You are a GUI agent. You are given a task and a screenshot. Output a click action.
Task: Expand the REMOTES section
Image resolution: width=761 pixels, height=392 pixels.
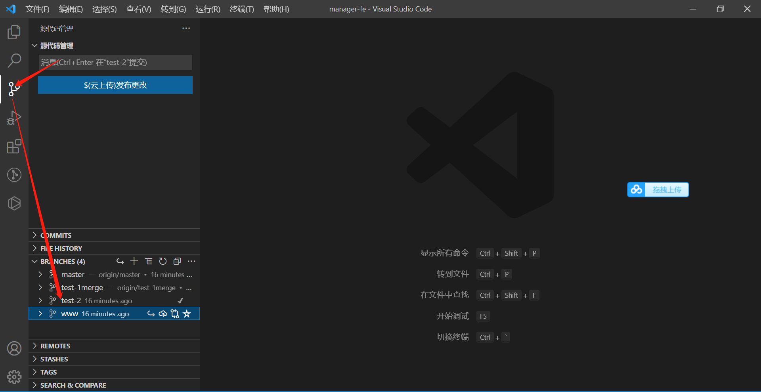pos(34,346)
